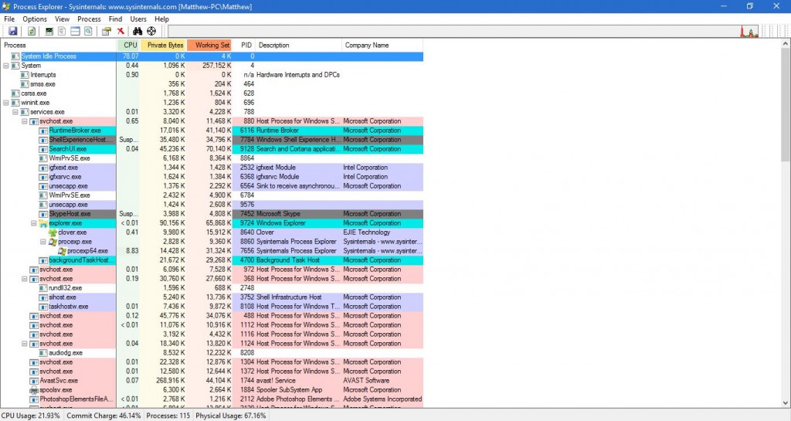The width and height of the screenshot is (791, 421).
Task: Collapse the services.exe tree node
Action: (x=15, y=112)
